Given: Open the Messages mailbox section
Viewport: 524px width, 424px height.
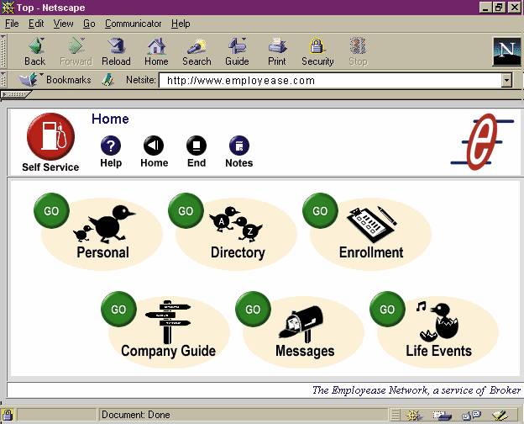Looking at the screenshot, I should tap(303, 326).
